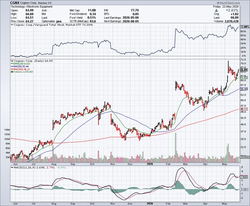Select the Open value 64.99
Screen dimensions: 250x206
[29, 10]
